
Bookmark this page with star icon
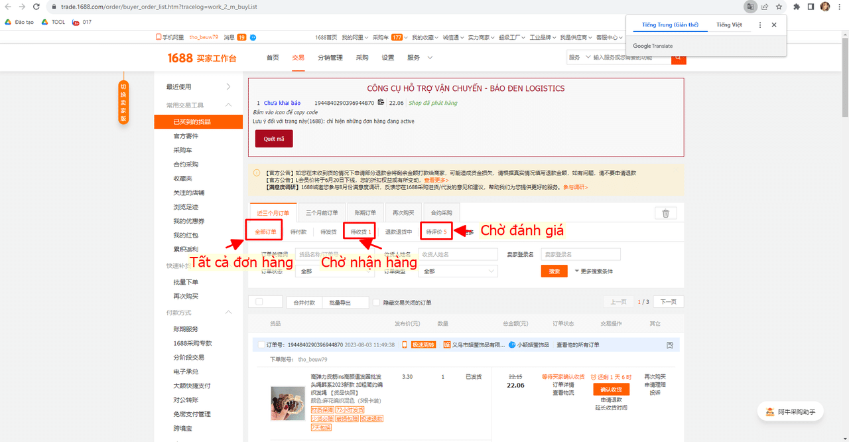(779, 7)
